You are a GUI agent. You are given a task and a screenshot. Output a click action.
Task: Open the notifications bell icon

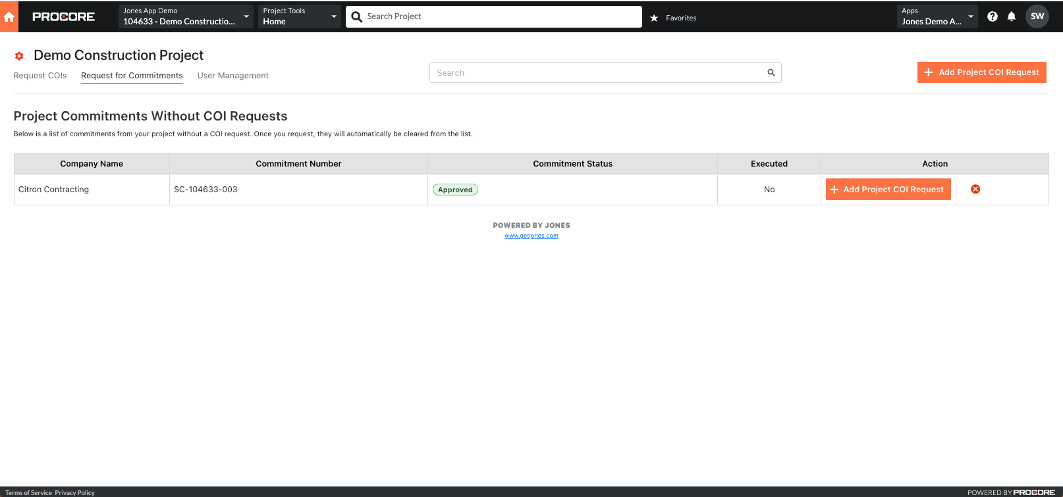pyautogui.click(x=1012, y=16)
